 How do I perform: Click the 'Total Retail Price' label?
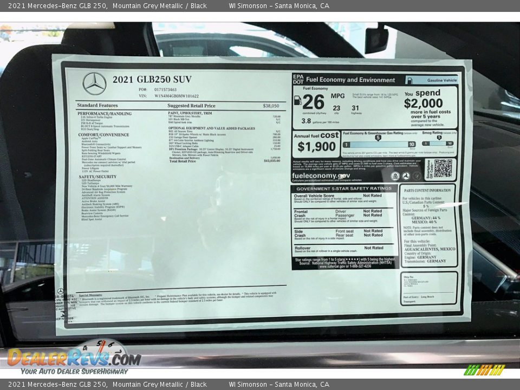pyautogui.click(x=183, y=161)
